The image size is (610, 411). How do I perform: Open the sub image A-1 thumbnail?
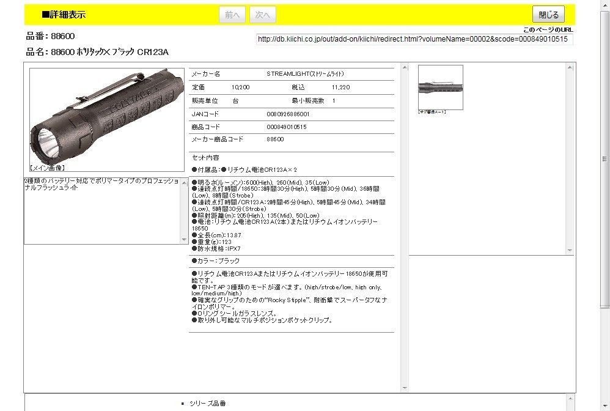tap(440, 87)
